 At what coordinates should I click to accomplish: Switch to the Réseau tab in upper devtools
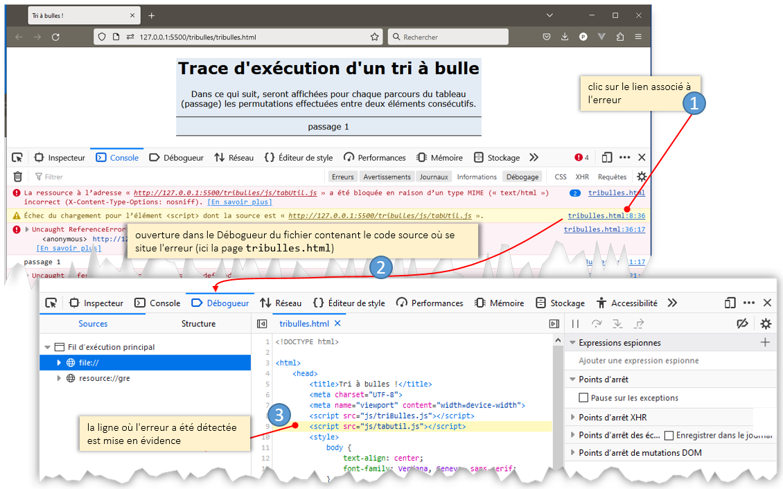(234, 157)
